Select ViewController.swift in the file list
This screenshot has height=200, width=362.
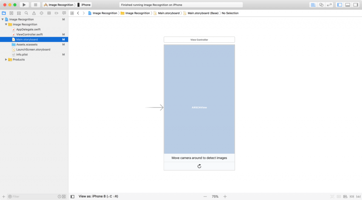(x=29, y=35)
